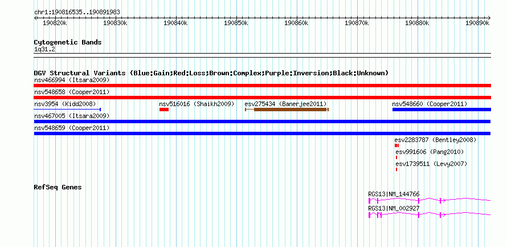
Task: Click the 190880k ruler tick label
Action: (x=418, y=23)
